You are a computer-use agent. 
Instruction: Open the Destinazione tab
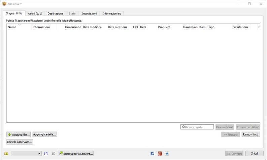[55, 13]
